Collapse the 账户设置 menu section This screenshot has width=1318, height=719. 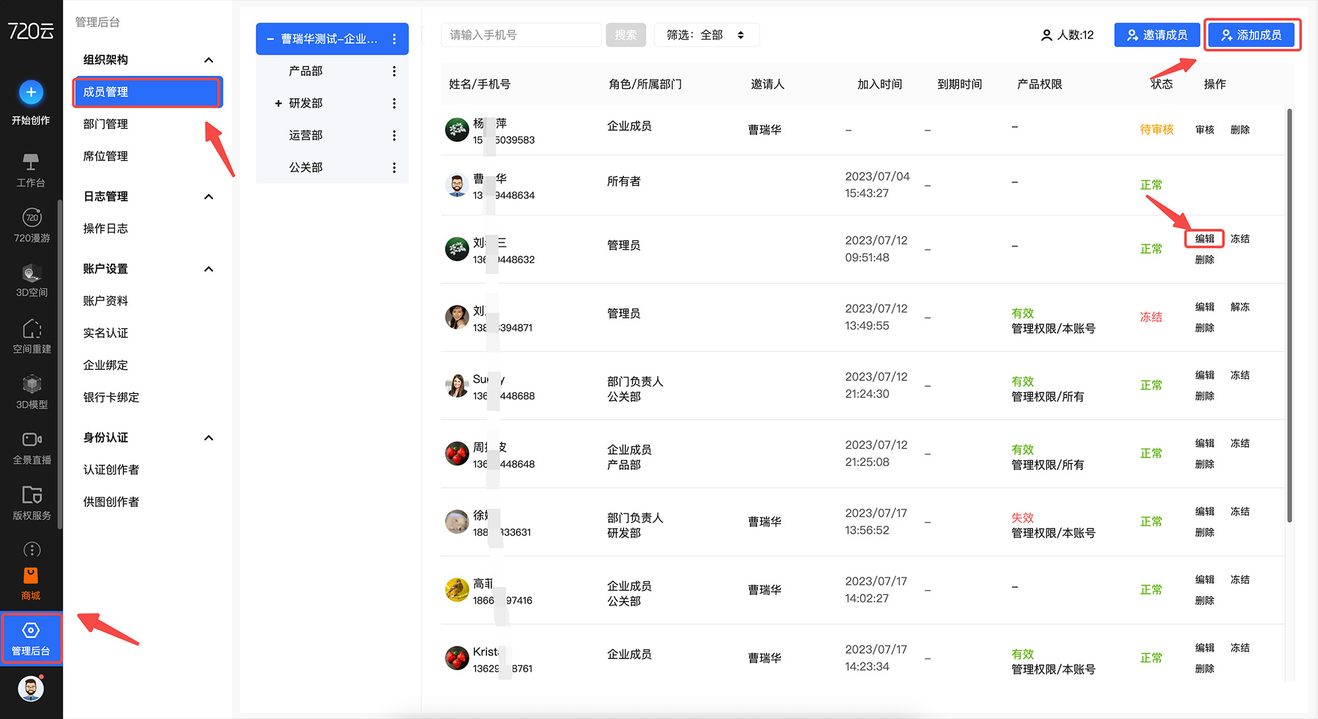tap(209, 269)
